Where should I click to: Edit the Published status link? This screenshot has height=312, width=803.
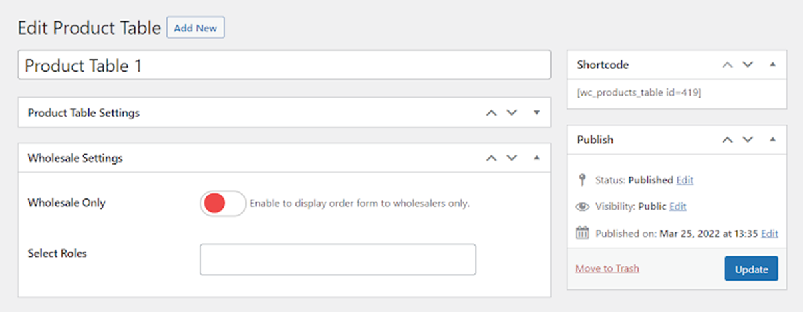tap(685, 180)
